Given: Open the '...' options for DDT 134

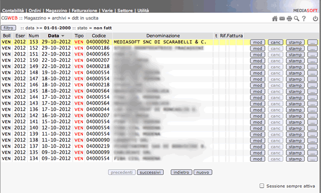Looking at the screenshot, I should click(312, 159).
